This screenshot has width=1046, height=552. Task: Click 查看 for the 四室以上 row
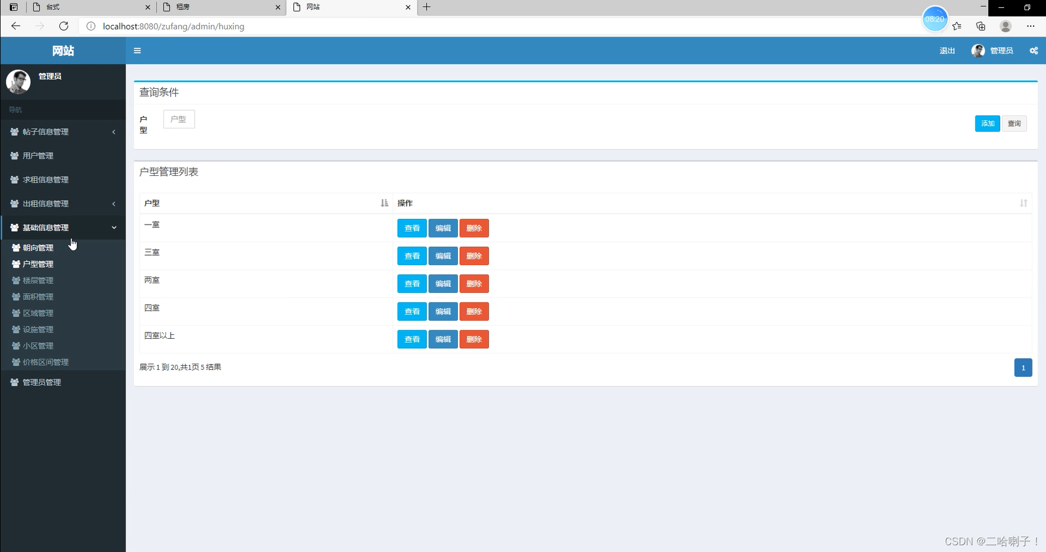(x=412, y=339)
